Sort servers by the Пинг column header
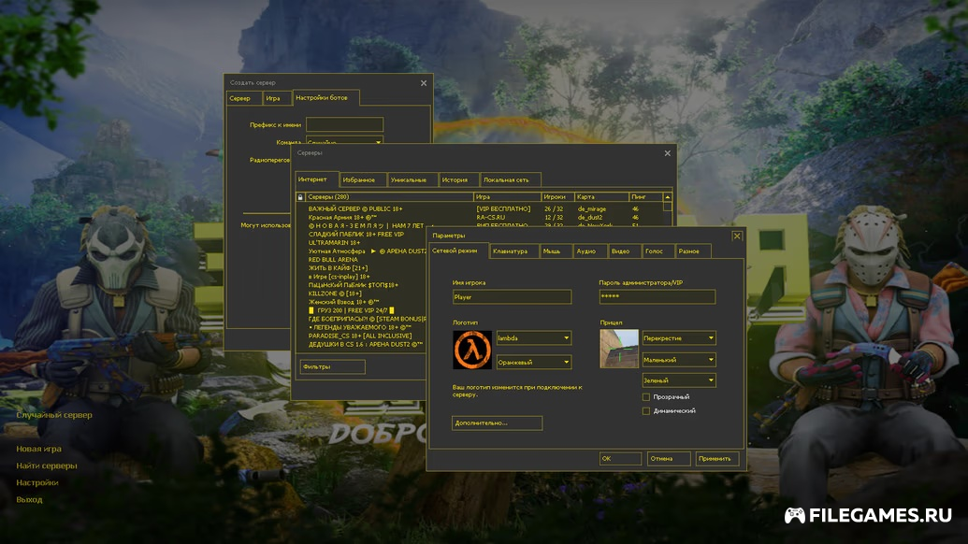This screenshot has width=968, height=544. click(645, 197)
